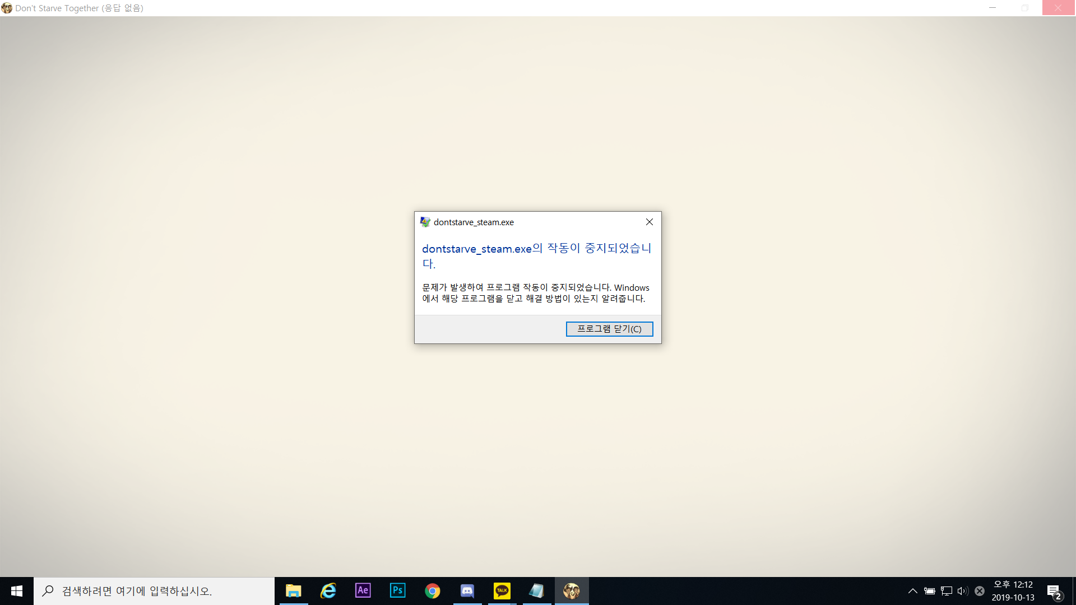Open Adobe Photoshop taskbar icon
1076x605 pixels.
click(397, 590)
